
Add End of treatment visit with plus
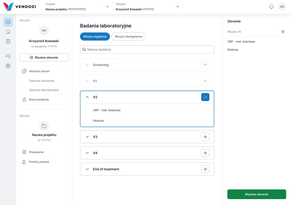205,169
